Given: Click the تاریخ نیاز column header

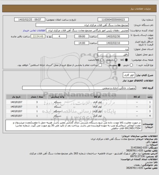Looking at the screenshot, I should point(16,97).
